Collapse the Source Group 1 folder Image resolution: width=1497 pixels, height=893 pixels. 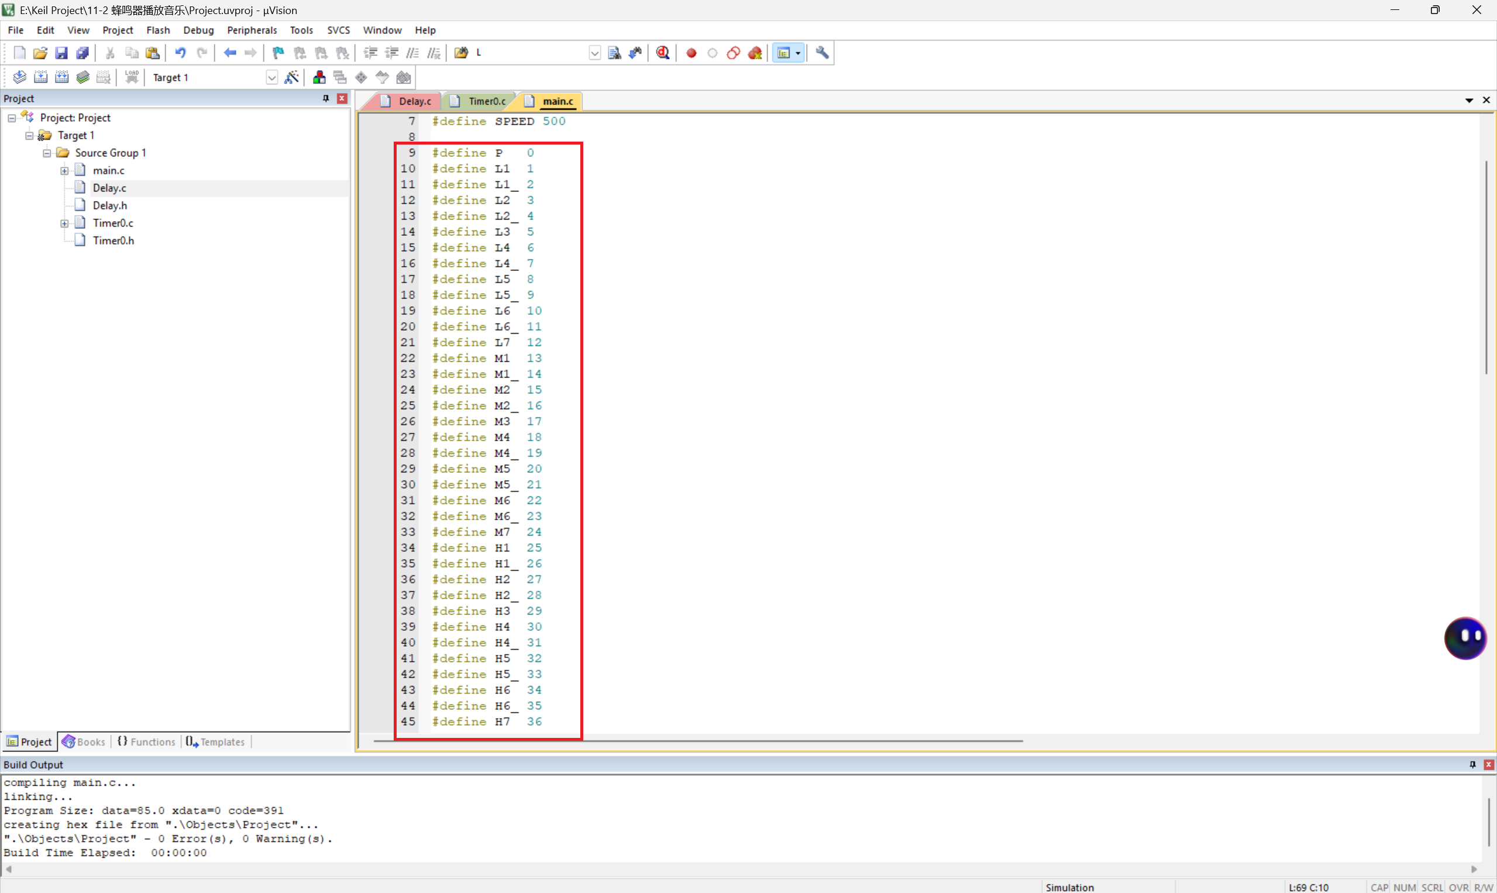[x=47, y=153]
